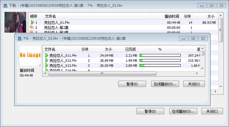Sort by 顺序 column in back window
The width and height of the screenshot is (229, 127).
(x=36, y=16)
